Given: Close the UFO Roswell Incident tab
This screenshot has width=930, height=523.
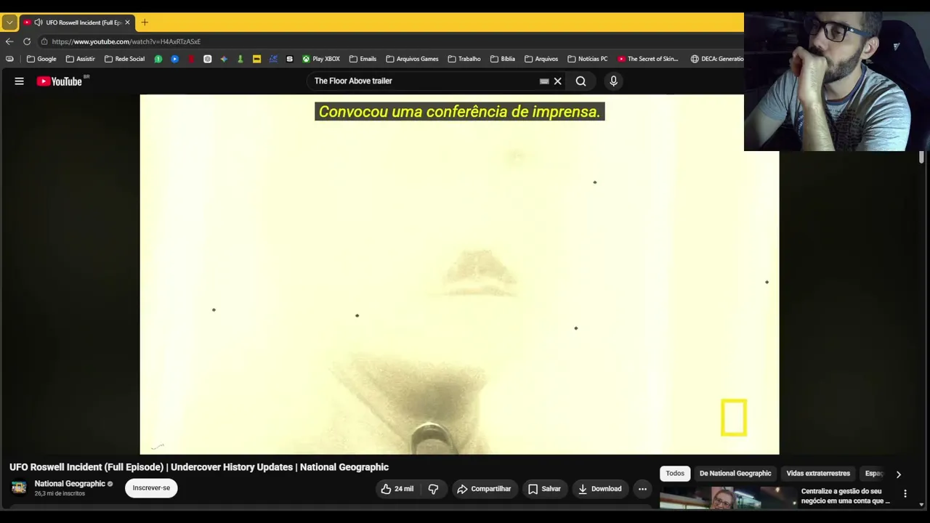Looking at the screenshot, I should pos(127,23).
